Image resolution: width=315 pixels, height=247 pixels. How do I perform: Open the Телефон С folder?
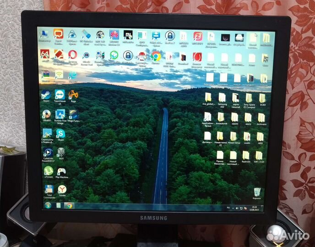[x=250, y=80]
